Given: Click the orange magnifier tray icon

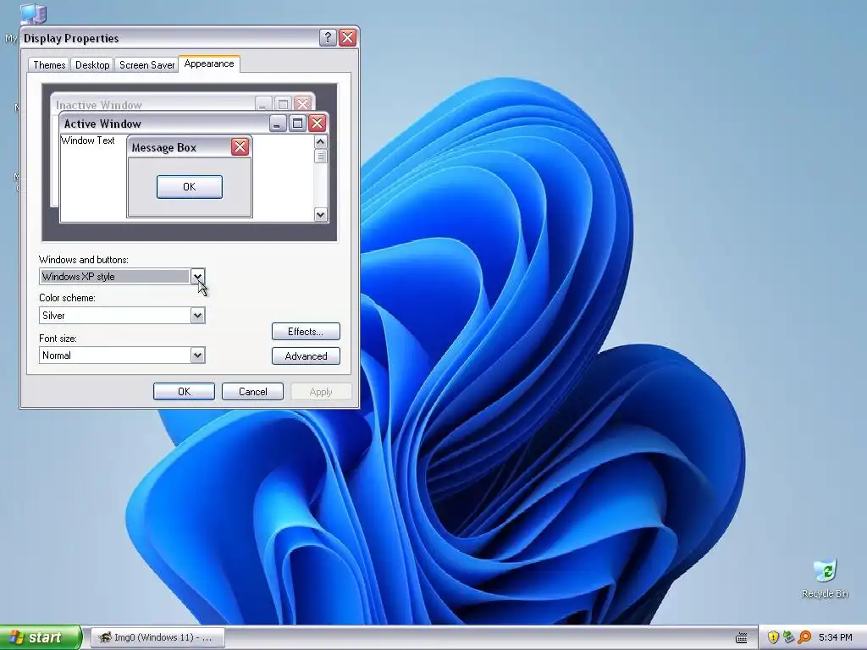Looking at the screenshot, I should pyautogui.click(x=804, y=637).
